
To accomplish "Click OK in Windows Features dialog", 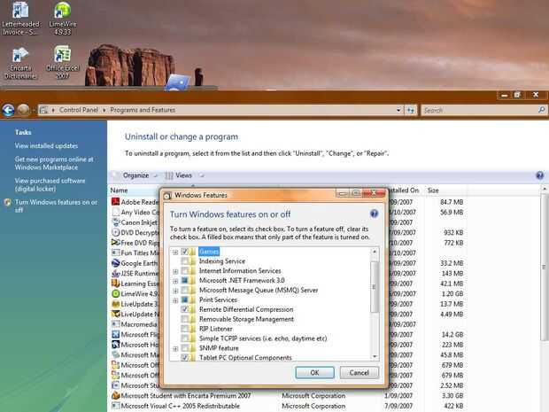I will [x=314, y=372].
